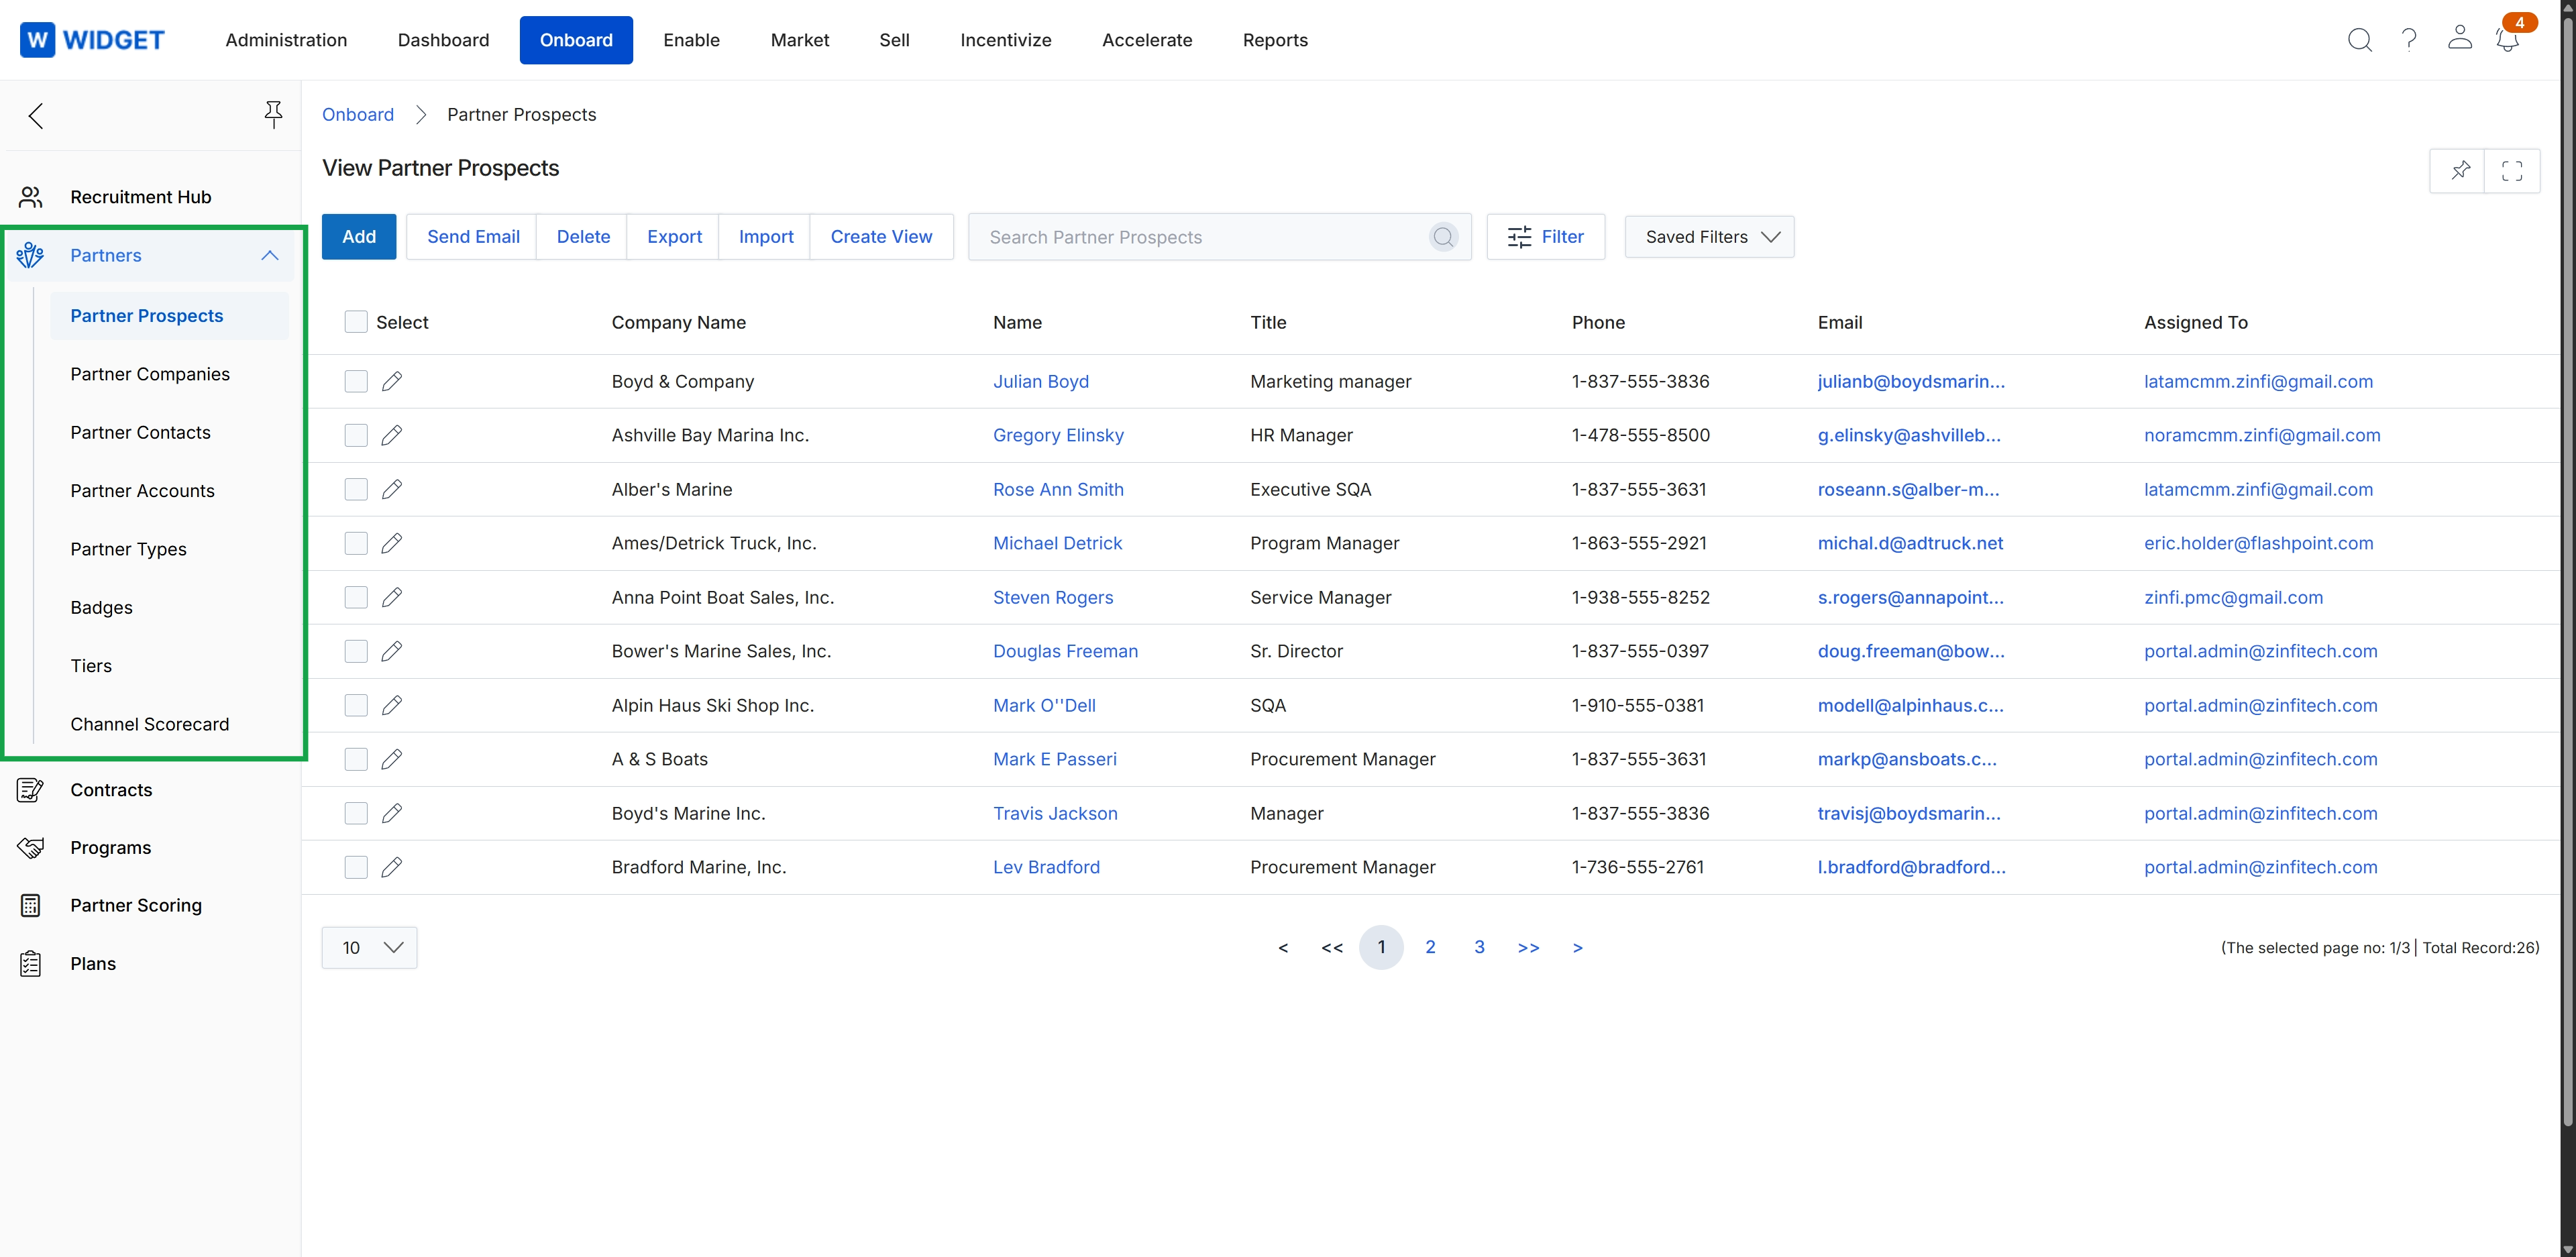2576x1257 pixels.
Task: Click the Recruitment Hub people icon
Action: 31,197
